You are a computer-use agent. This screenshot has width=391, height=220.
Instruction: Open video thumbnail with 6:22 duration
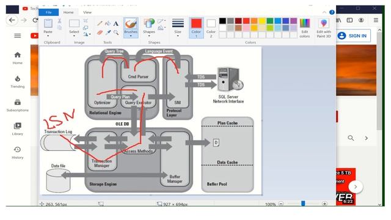(x=346, y=186)
